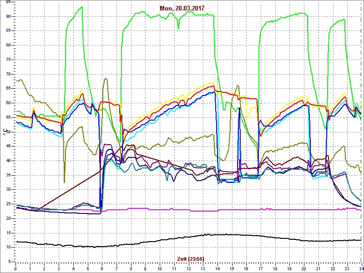This screenshot has height=273, width=364.
Task: Select temperature axis label 75
Action: coord(8,60)
